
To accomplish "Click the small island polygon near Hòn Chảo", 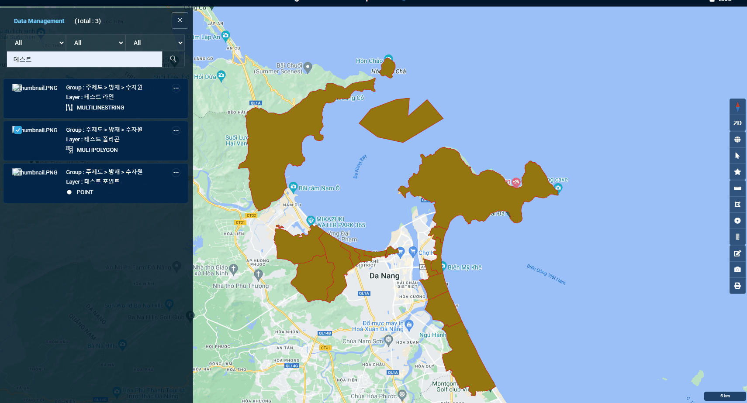I will coord(388,68).
